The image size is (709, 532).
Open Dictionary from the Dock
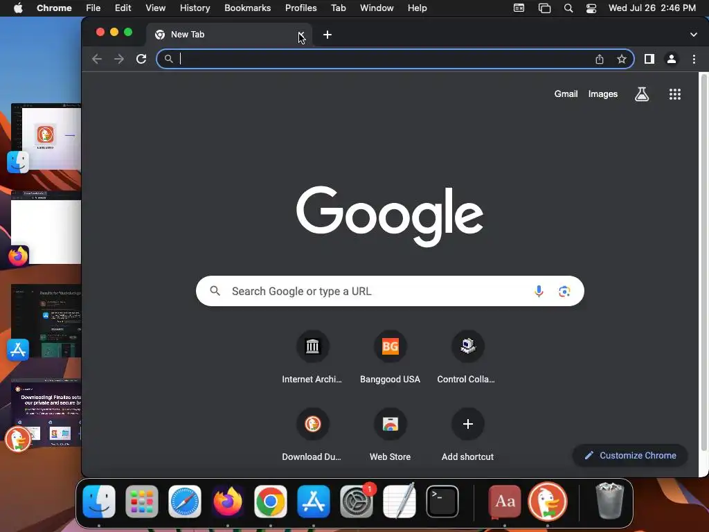[x=505, y=502]
